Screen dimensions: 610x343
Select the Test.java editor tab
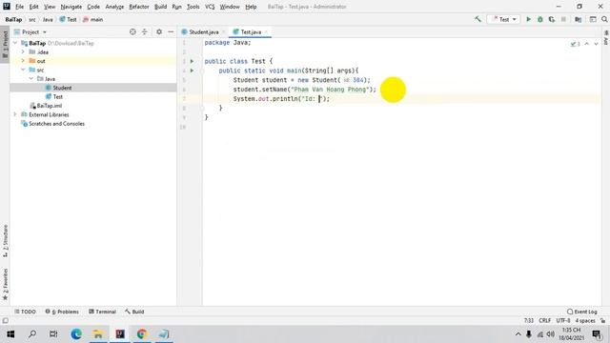(250, 31)
